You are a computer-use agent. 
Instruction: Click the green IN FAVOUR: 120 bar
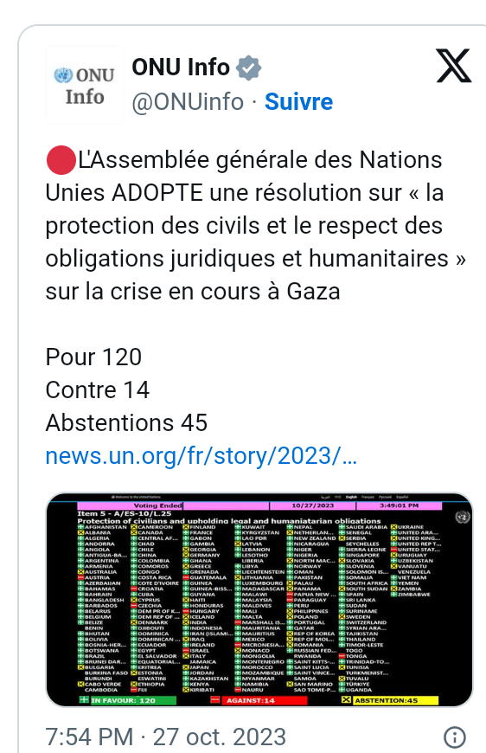pos(133,700)
